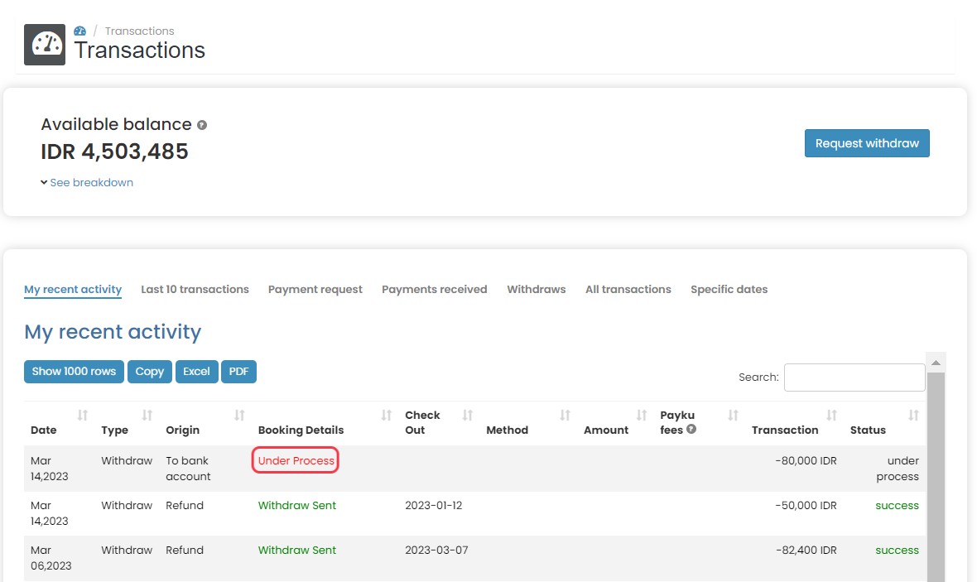
Task: Click the Request withdraw button
Action: pyautogui.click(x=867, y=143)
